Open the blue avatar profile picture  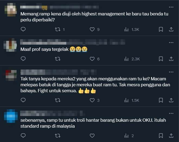point(11,116)
